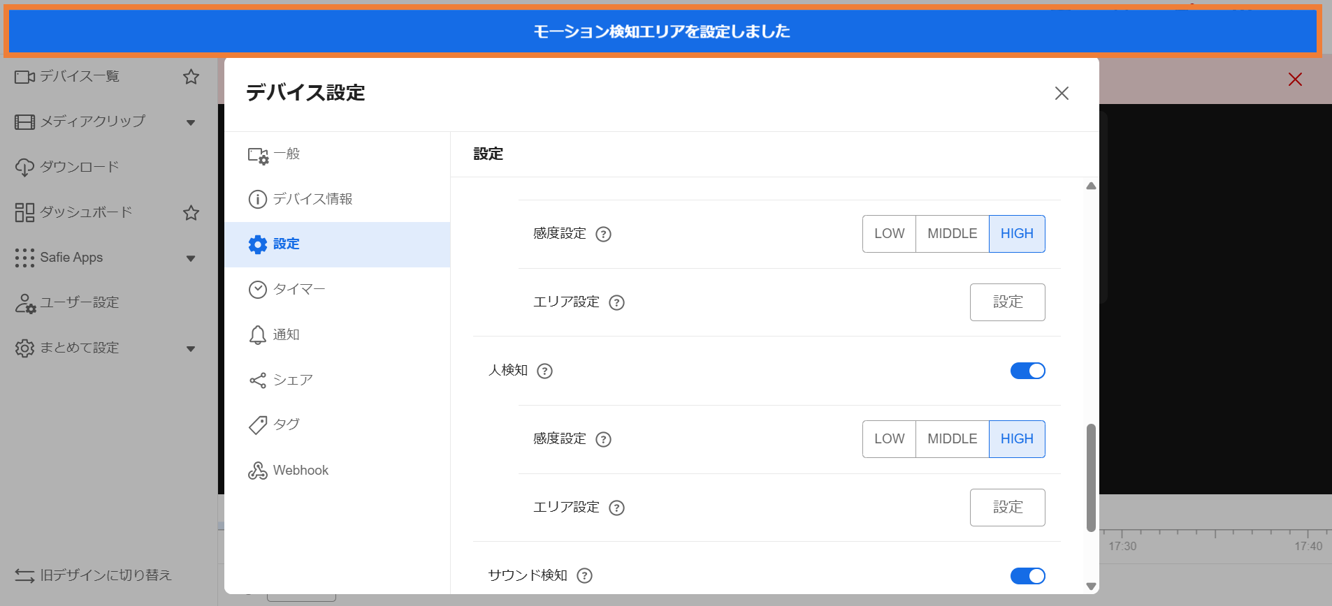The height and width of the screenshot is (606, 1332).
Task: Open the タグ tab
Action: (x=338, y=424)
